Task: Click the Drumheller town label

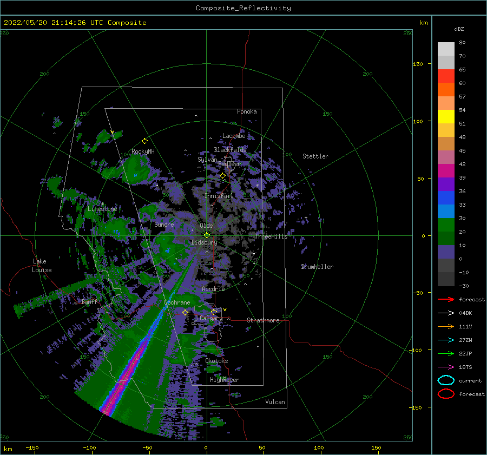Action: tap(317, 267)
